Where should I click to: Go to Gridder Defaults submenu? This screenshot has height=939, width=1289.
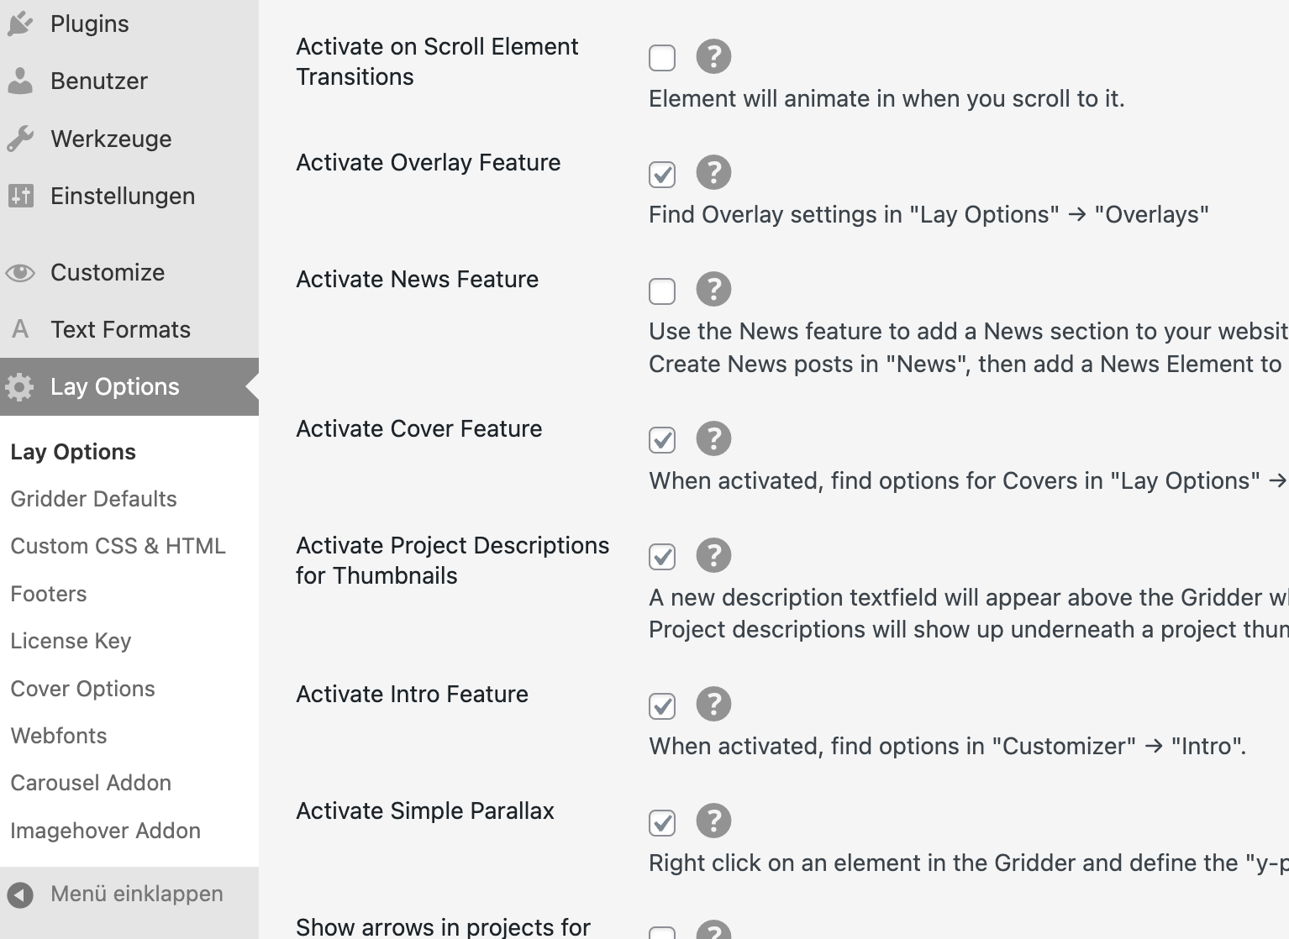[93, 499]
